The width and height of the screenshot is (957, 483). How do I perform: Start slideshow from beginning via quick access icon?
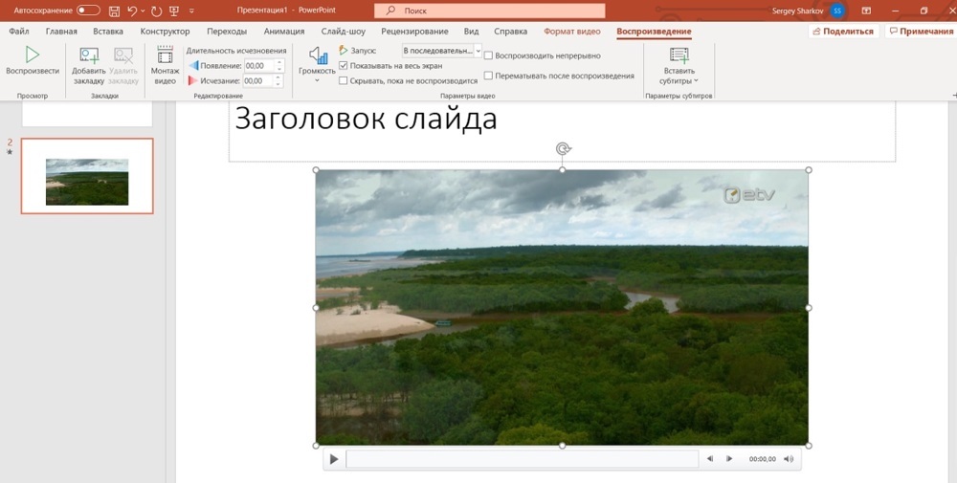(174, 11)
